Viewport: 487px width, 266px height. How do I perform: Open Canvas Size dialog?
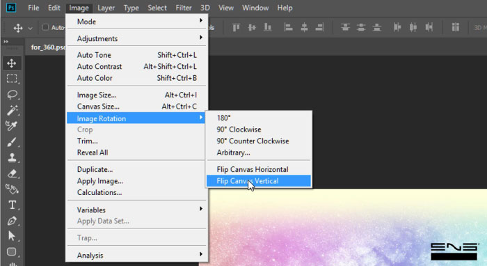[x=136, y=107]
